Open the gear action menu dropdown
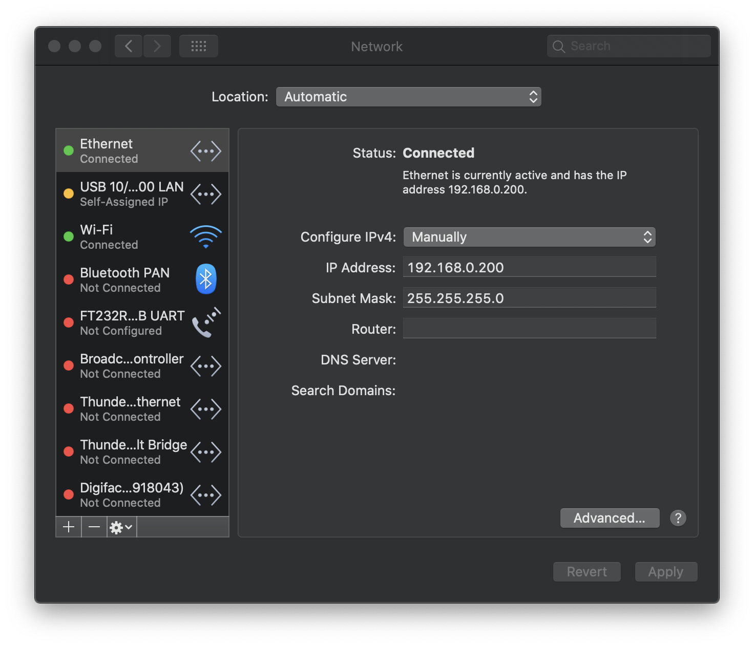 121,527
